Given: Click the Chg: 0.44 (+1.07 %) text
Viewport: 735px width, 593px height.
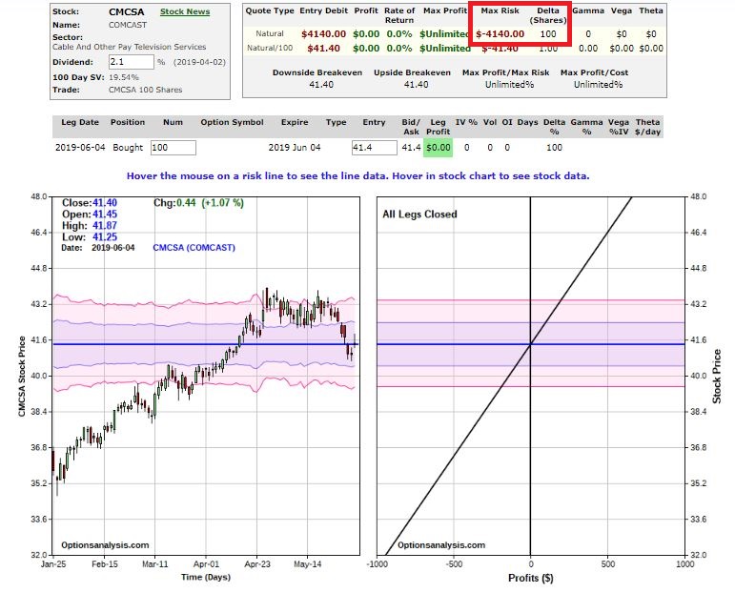Looking at the screenshot, I should point(198,203).
